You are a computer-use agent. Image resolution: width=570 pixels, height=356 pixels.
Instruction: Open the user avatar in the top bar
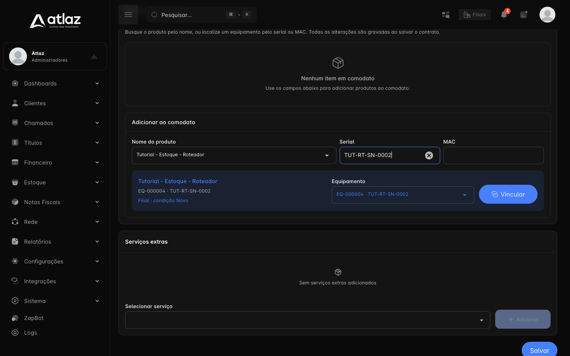point(547,15)
